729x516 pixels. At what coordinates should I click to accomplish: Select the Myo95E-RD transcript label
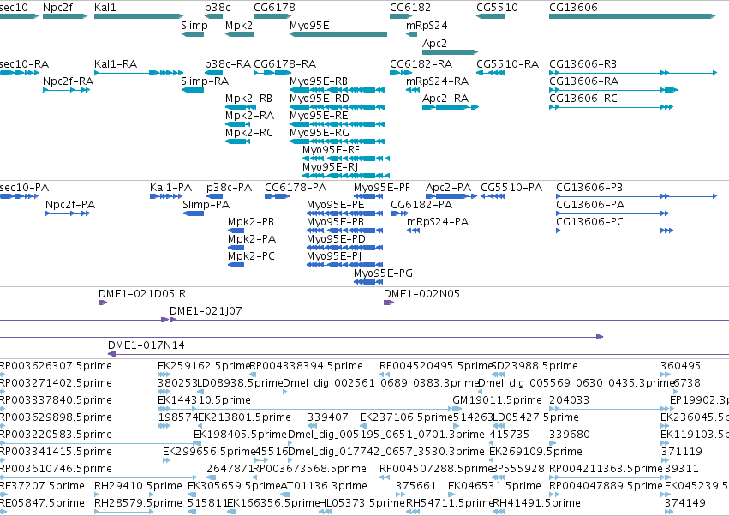pos(320,99)
